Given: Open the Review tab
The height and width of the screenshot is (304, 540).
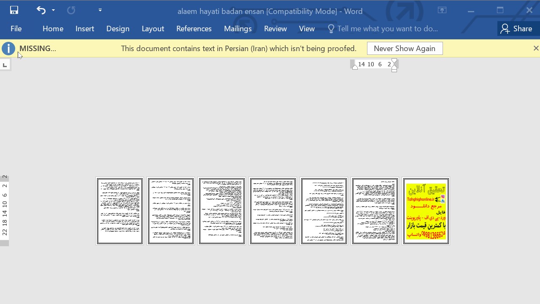Looking at the screenshot, I should (x=275, y=29).
